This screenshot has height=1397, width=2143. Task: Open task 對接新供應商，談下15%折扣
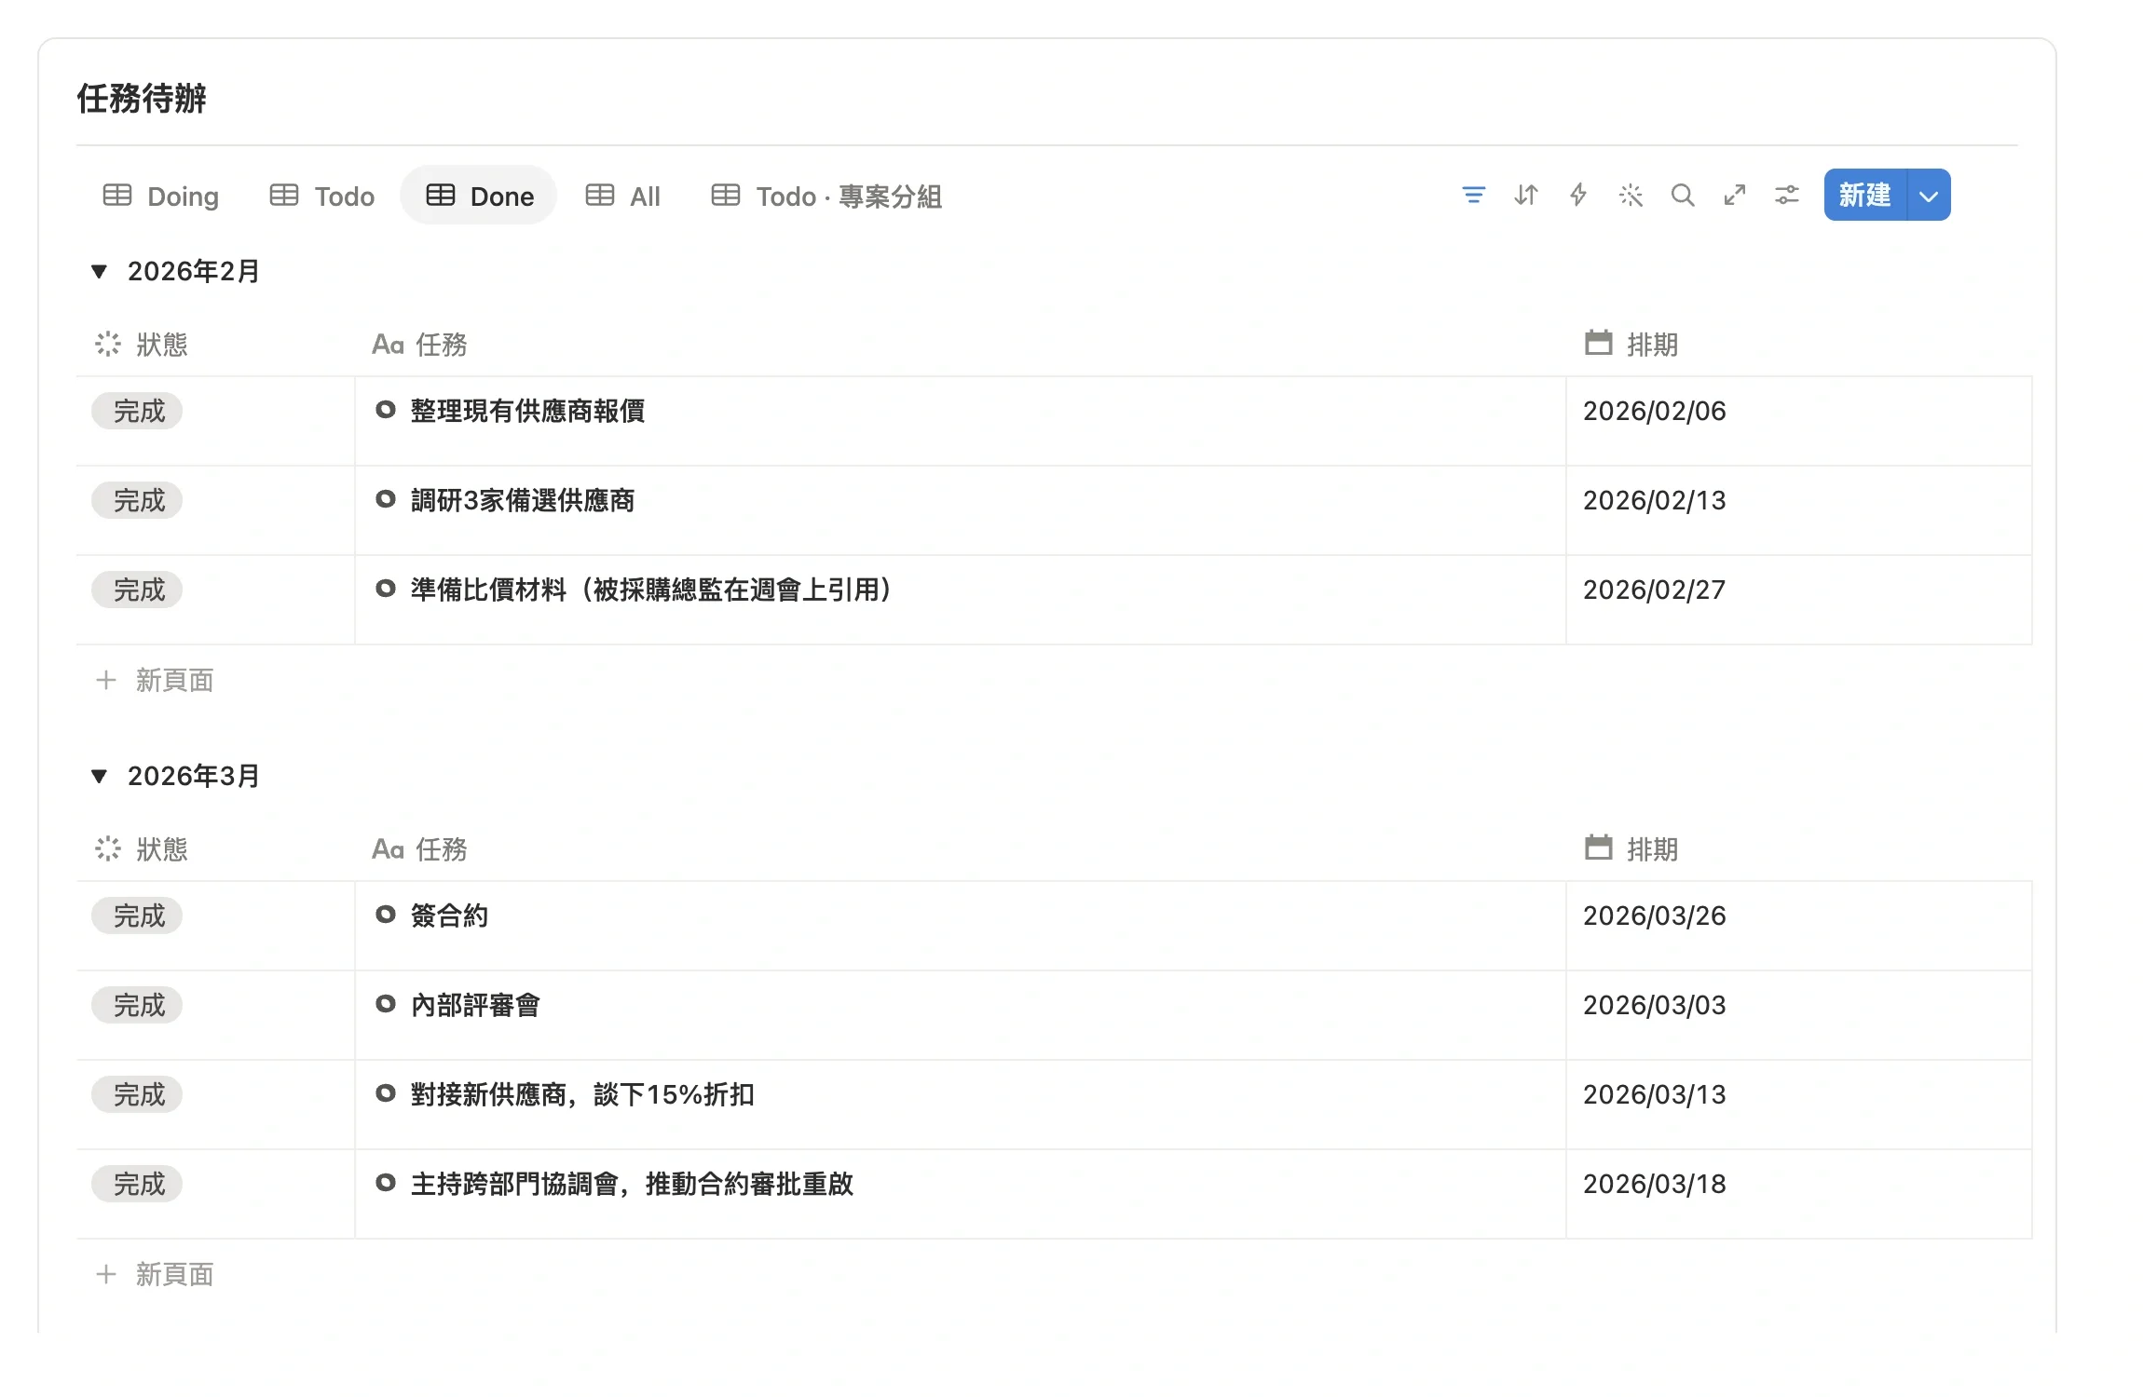[x=582, y=1094]
